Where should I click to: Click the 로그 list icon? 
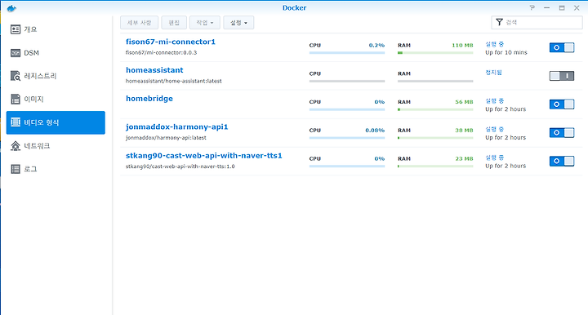tap(16, 169)
